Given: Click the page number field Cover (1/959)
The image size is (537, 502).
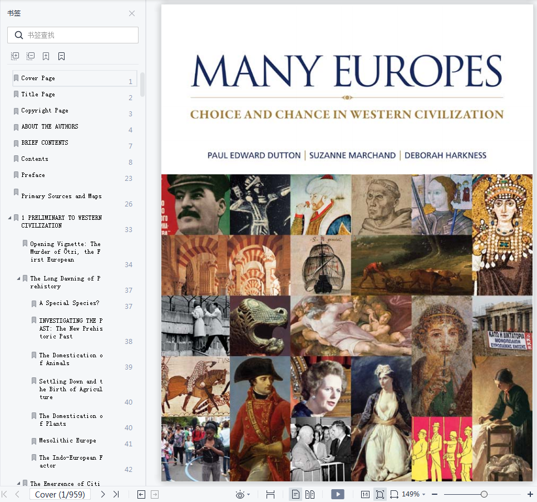Looking at the screenshot, I should [x=60, y=494].
